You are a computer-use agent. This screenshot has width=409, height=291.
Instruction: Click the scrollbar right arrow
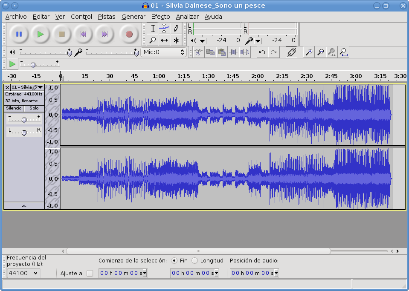(x=397, y=251)
